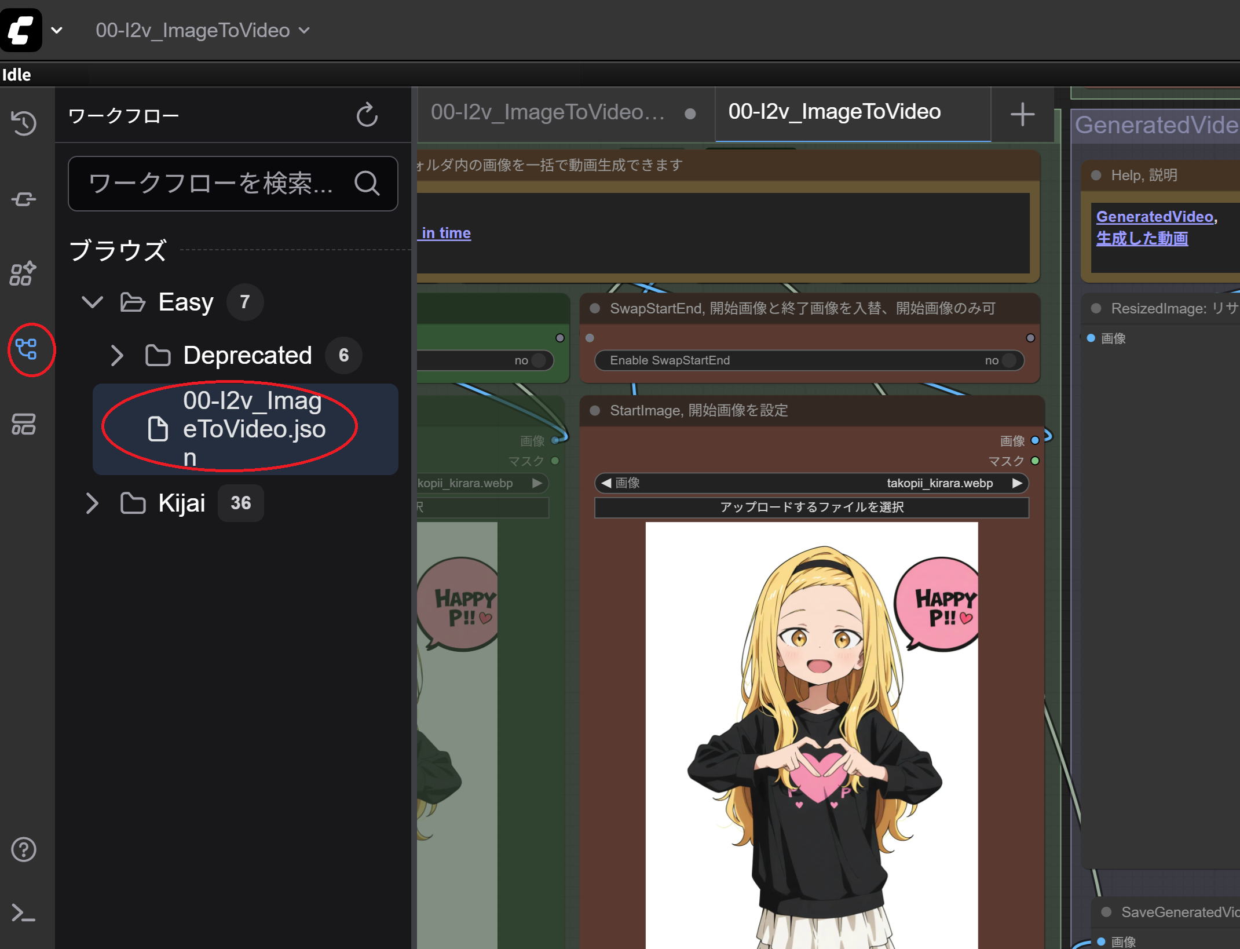The height and width of the screenshot is (949, 1240).
Task: Expand the Kijai folder
Action: pos(92,503)
